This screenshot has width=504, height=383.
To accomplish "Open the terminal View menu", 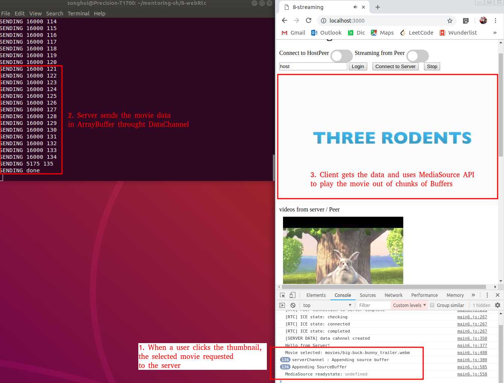I will pos(35,14).
